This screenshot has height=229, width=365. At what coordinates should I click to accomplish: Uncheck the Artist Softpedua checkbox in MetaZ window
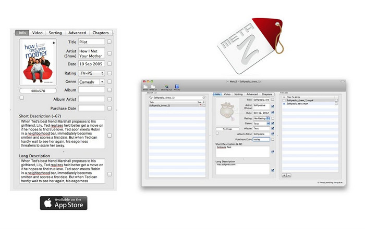[x=273, y=106]
